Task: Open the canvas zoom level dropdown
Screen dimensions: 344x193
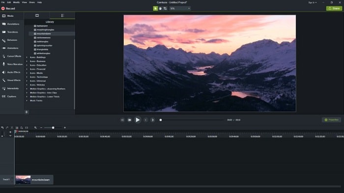Action: point(180,8)
